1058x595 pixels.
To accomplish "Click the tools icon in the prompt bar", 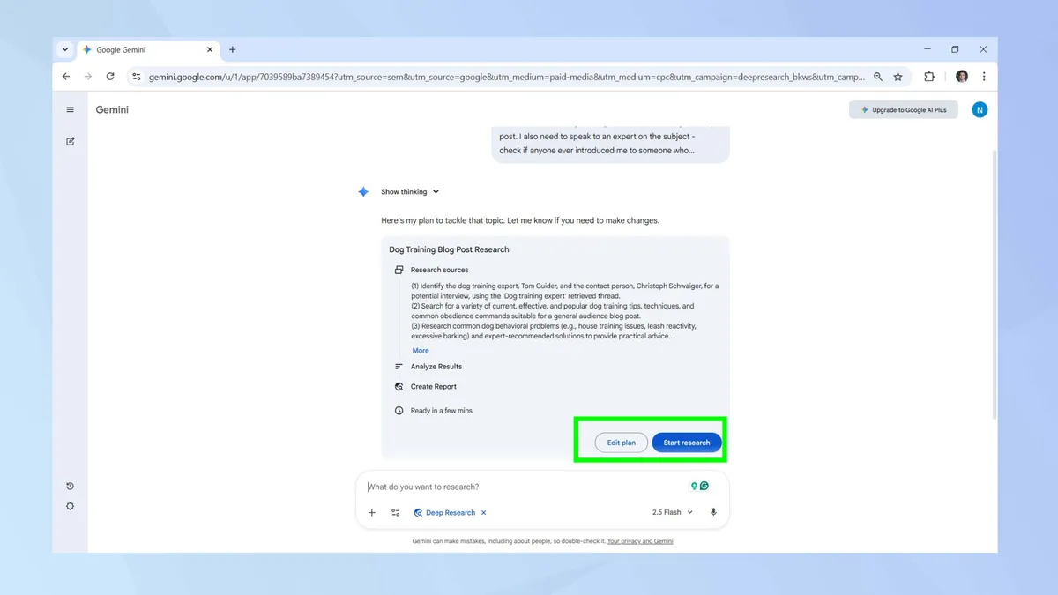I will pos(395,511).
